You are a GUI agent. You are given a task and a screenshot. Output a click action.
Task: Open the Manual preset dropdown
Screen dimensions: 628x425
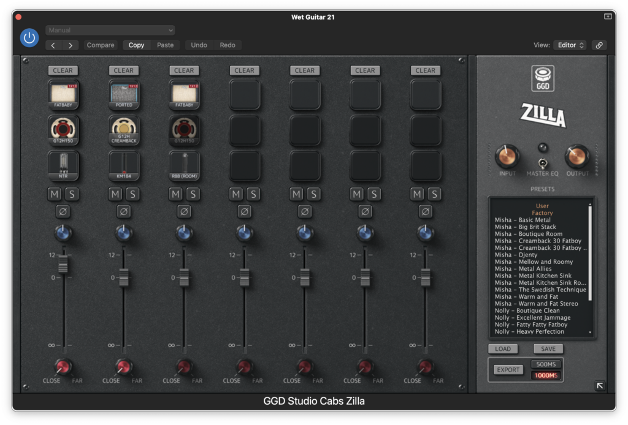coord(110,30)
